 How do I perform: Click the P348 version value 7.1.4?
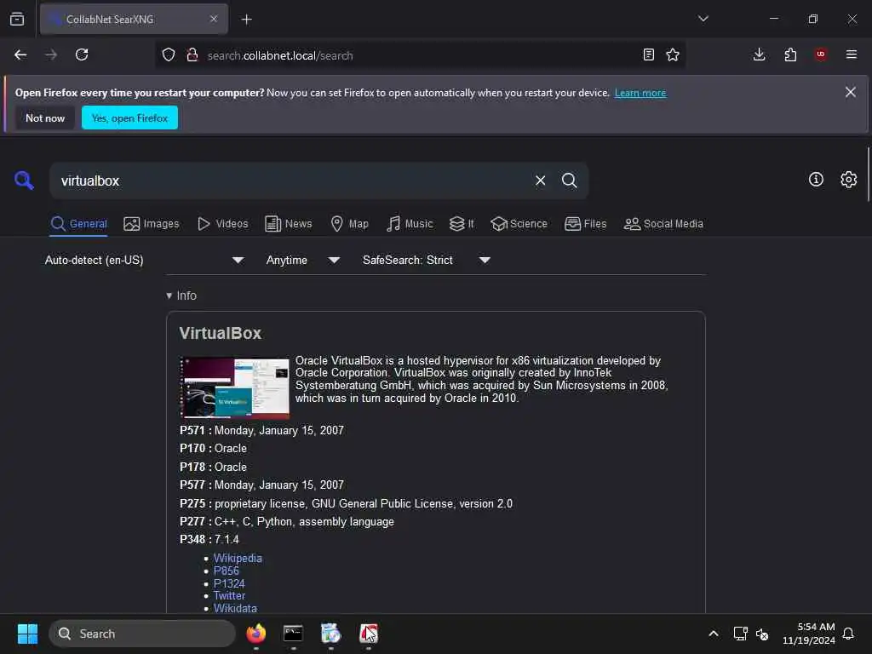(227, 539)
